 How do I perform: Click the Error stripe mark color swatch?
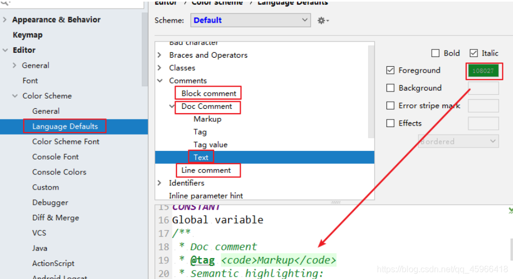[483, 106]
